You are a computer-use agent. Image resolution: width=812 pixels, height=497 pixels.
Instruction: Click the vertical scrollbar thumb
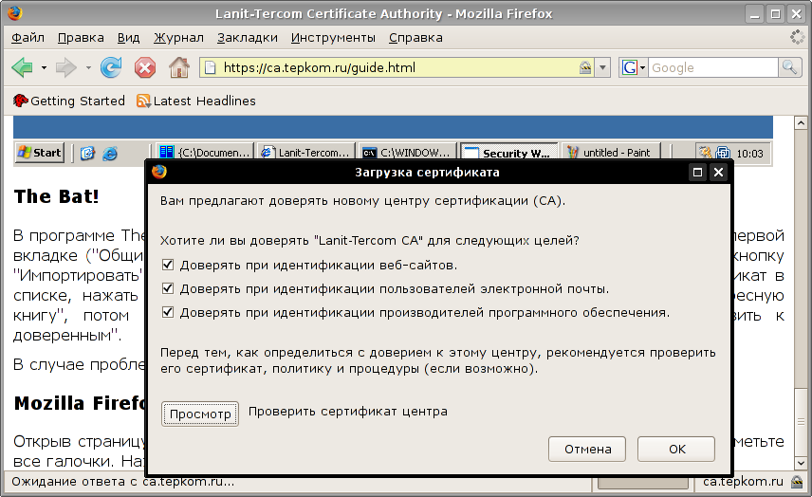pyautogui.click(x=801, y=422)
